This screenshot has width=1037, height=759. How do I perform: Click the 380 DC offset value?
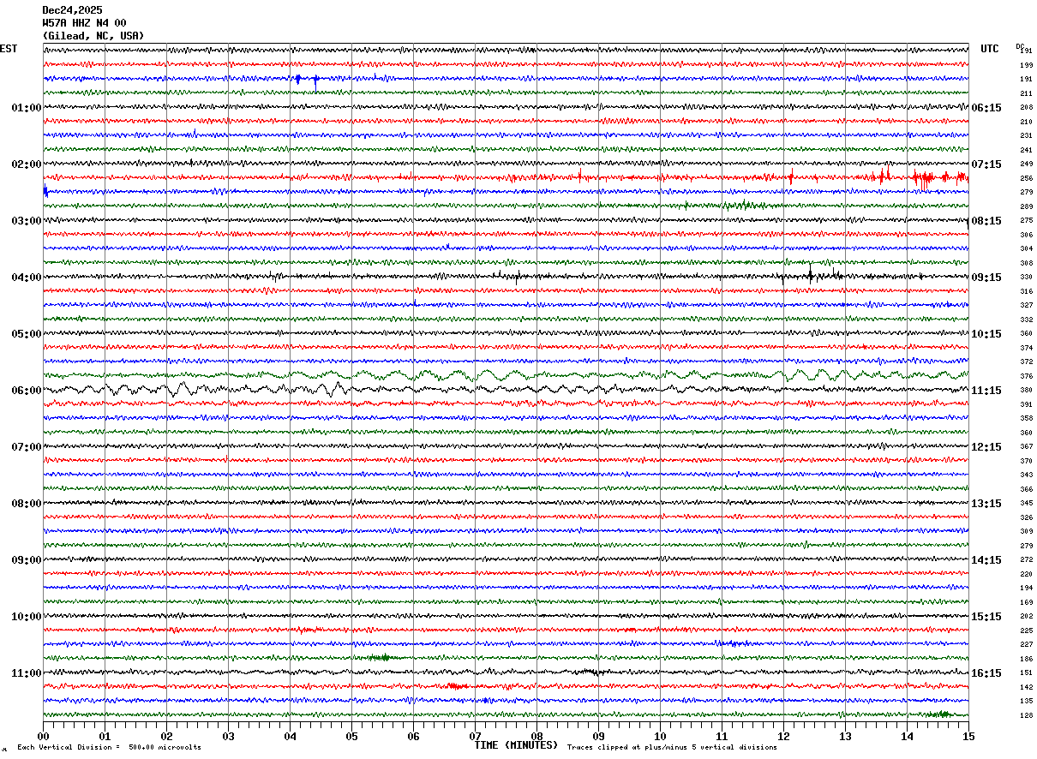pos(1026,390)
